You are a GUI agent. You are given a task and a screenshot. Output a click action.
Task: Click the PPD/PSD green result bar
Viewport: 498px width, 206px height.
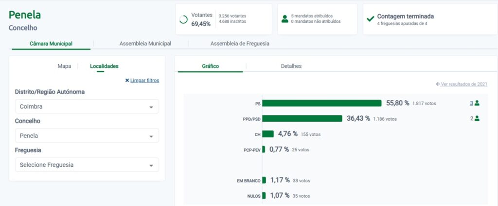pos(302,119)
